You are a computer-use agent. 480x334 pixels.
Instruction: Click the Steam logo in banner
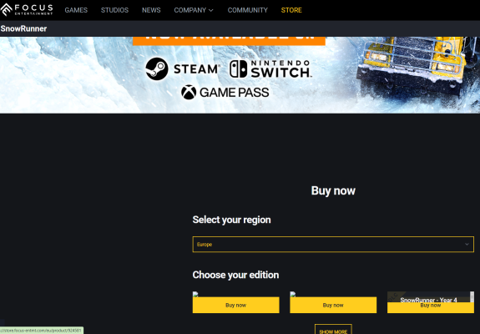click(x=182, y=68)
